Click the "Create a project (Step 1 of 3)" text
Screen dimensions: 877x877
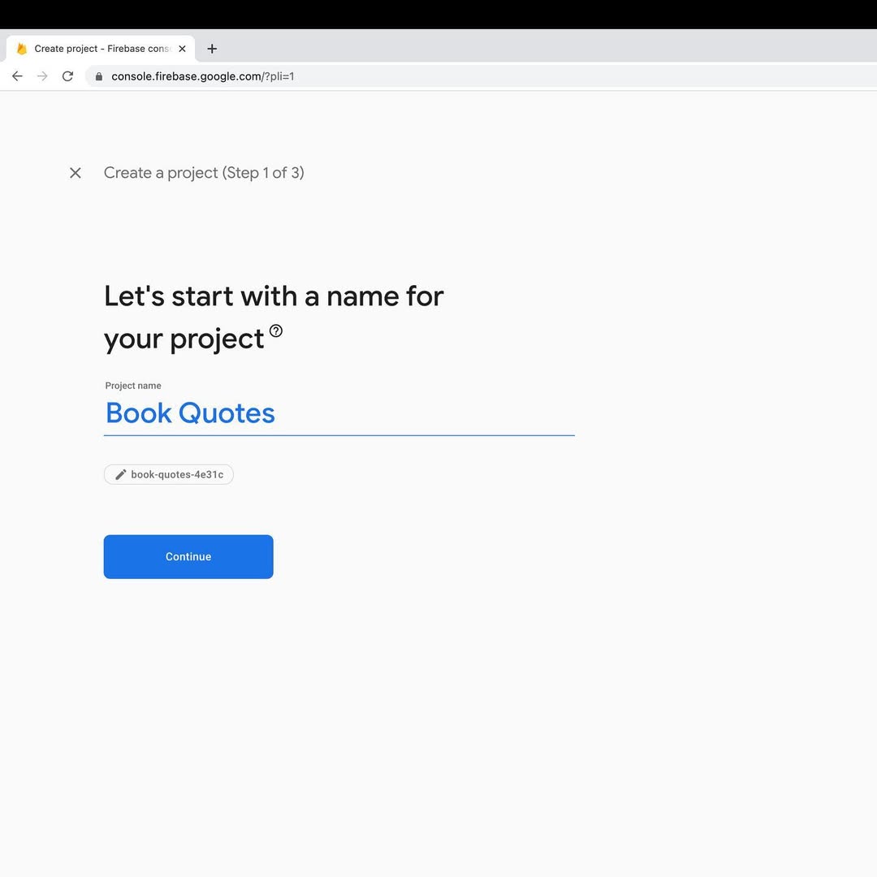[x=204, y=173]
